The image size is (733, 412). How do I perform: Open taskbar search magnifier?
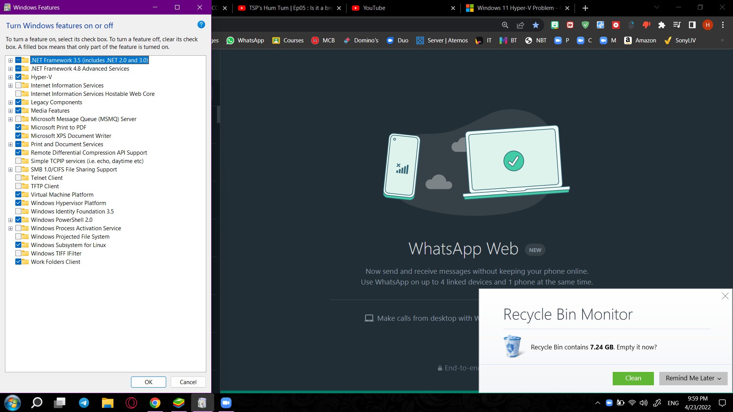click(37, 403)
